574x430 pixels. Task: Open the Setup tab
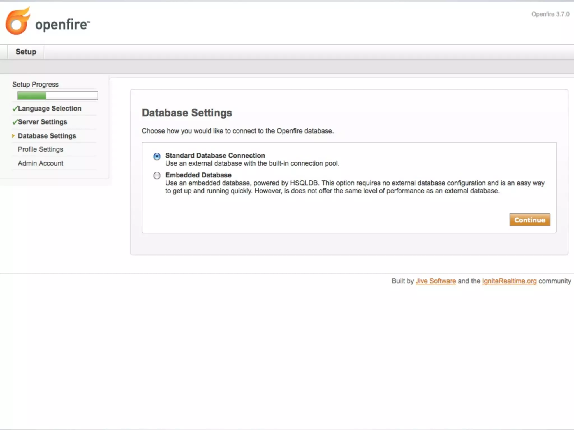[26, 52]
